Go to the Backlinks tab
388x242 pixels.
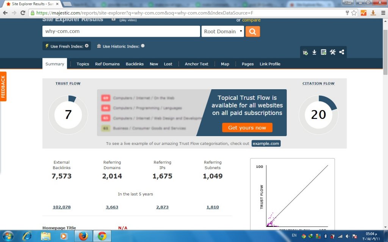(x=135, y=64)
